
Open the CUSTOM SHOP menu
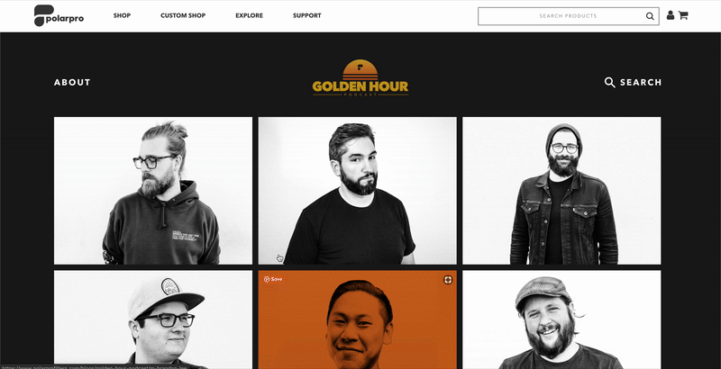pos(183,15)
